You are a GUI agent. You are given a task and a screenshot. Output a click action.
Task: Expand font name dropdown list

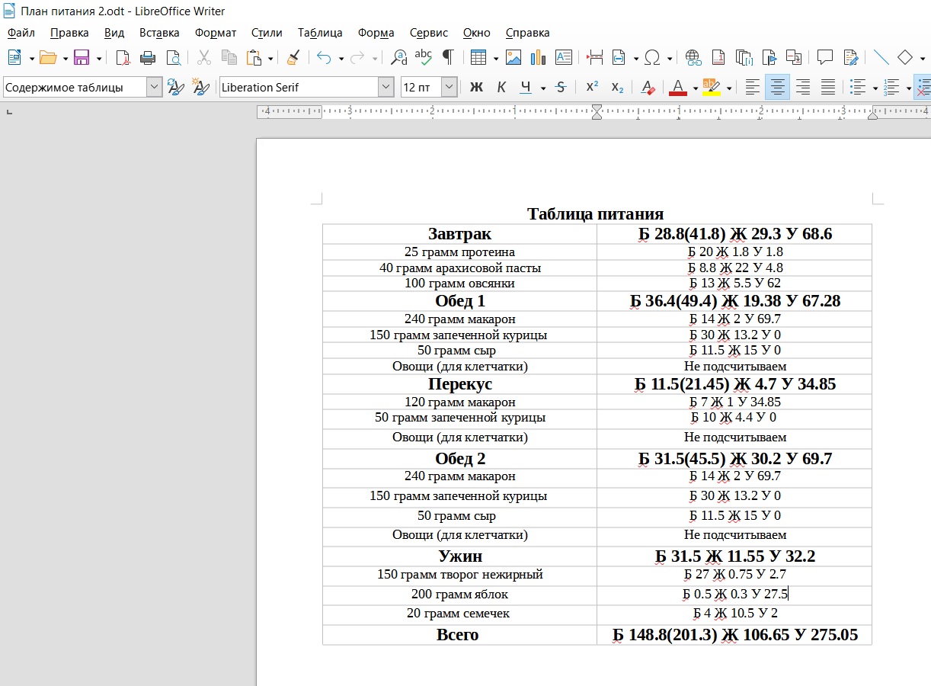pos(386,88)
